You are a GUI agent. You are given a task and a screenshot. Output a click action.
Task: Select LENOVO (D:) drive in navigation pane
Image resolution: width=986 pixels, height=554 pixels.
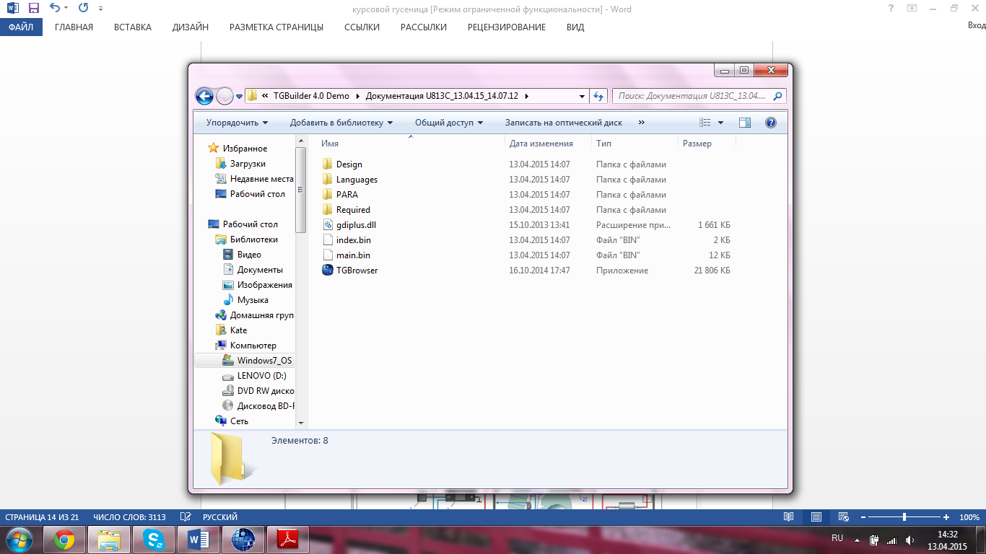pos(261,376)
